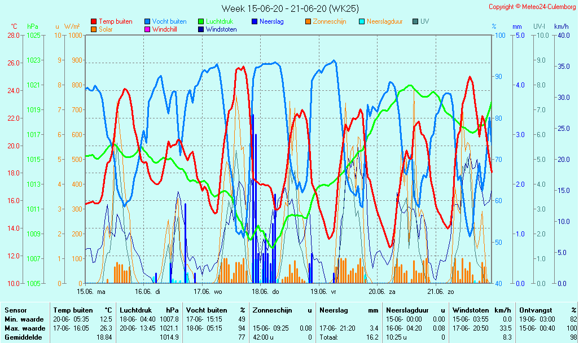Click the Sensor column header in table

[x=16, y=310]
